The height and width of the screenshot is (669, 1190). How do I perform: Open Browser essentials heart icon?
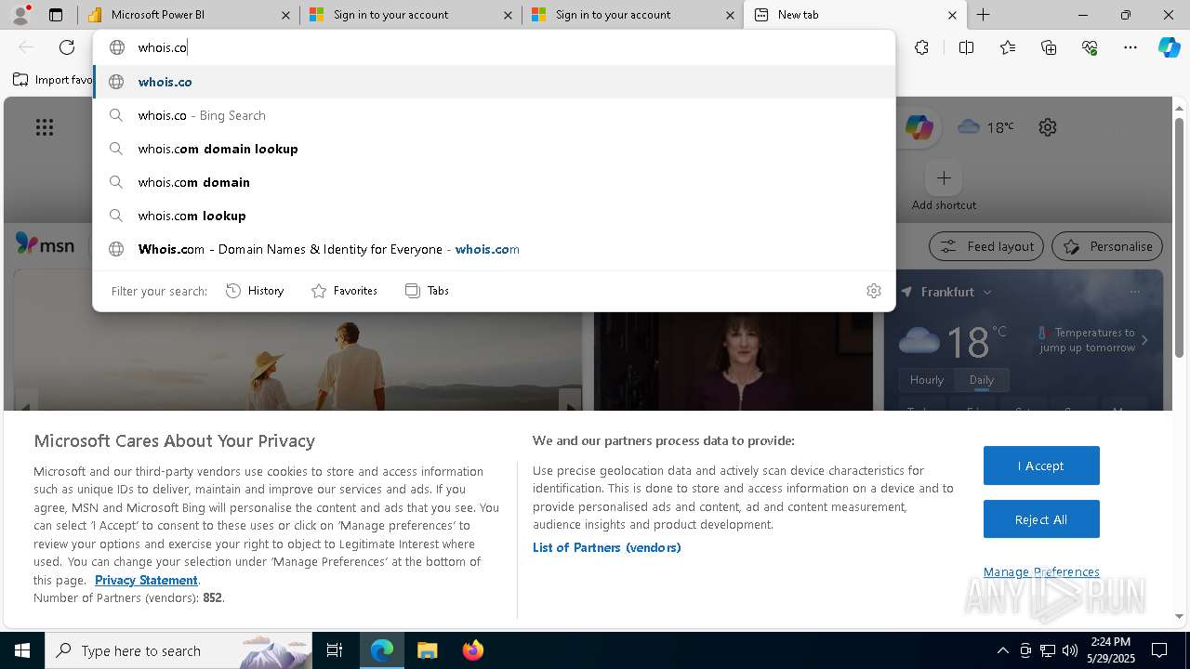(x=1090, y=47)
